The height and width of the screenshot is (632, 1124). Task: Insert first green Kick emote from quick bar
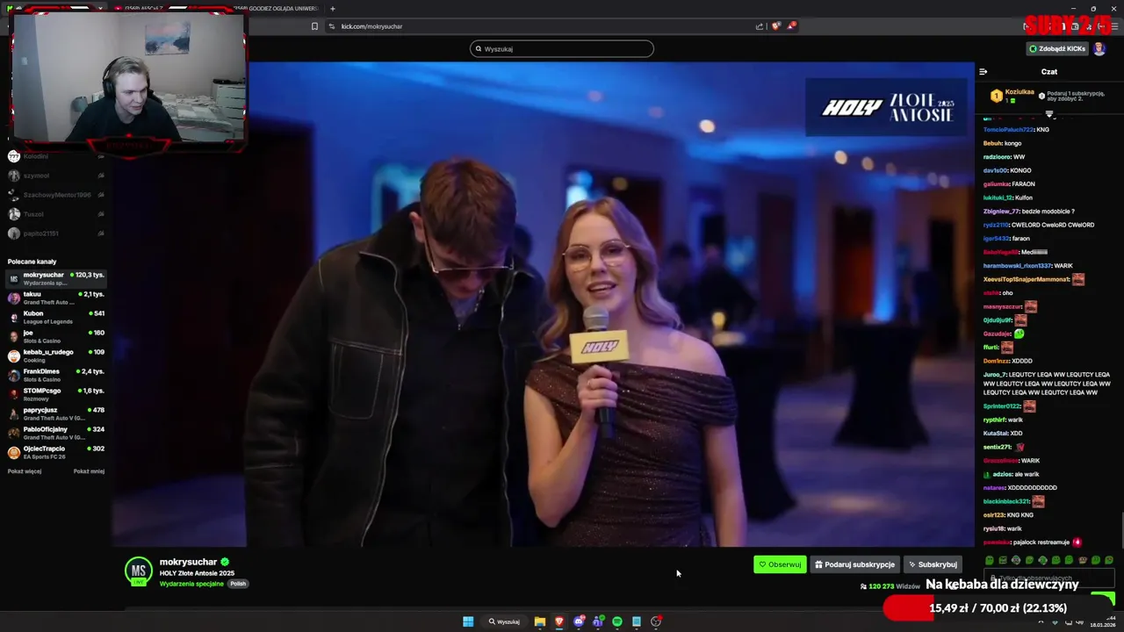(x=990, y=560)
